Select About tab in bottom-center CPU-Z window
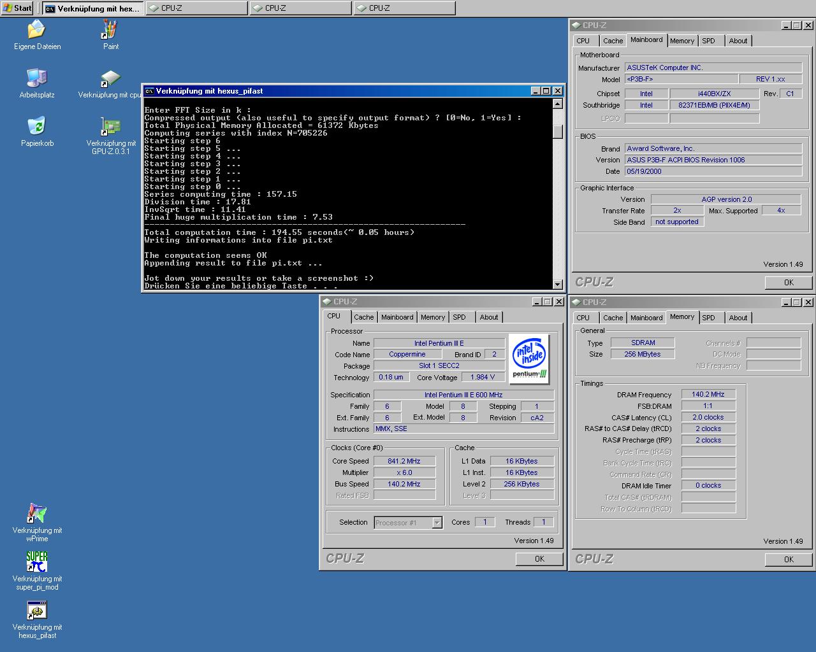The height and width of the screenshot is (652, 816). [489, 317]
